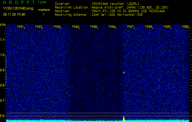Click the HROFFT title text
The width and height of the screenshot is (192, 122).
[x=18, y=2]
